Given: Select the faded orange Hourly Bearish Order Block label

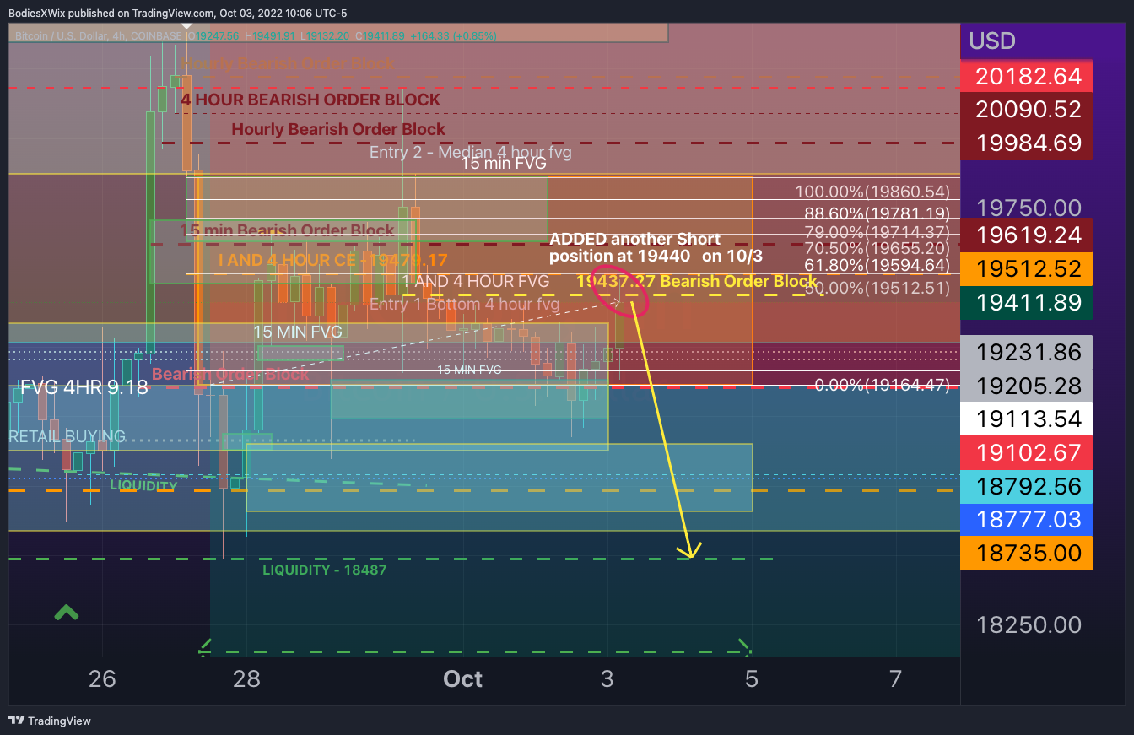Looking at the screenshot, I should coord(288,63).
